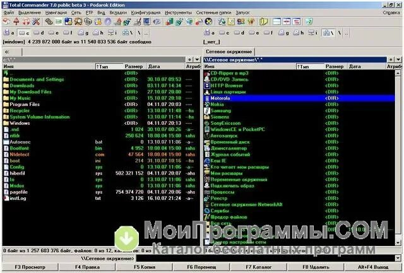This screenshot has height=273, width=404.
Task: Select drive f in right drive bar
Action: coord(269,33)
